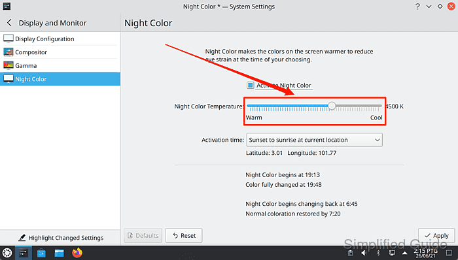Click the Reset button
The image size is (458, 260).
click(x=184, y=236)
